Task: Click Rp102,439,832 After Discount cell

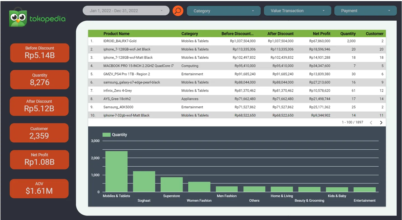Action: 282,58
